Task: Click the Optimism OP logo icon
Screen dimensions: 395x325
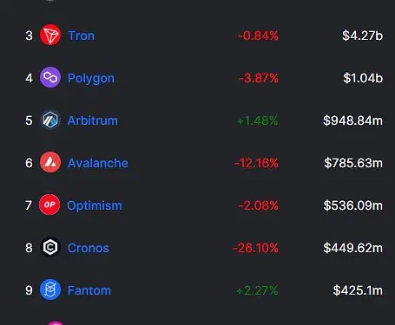Action: (x=49, y=205)
